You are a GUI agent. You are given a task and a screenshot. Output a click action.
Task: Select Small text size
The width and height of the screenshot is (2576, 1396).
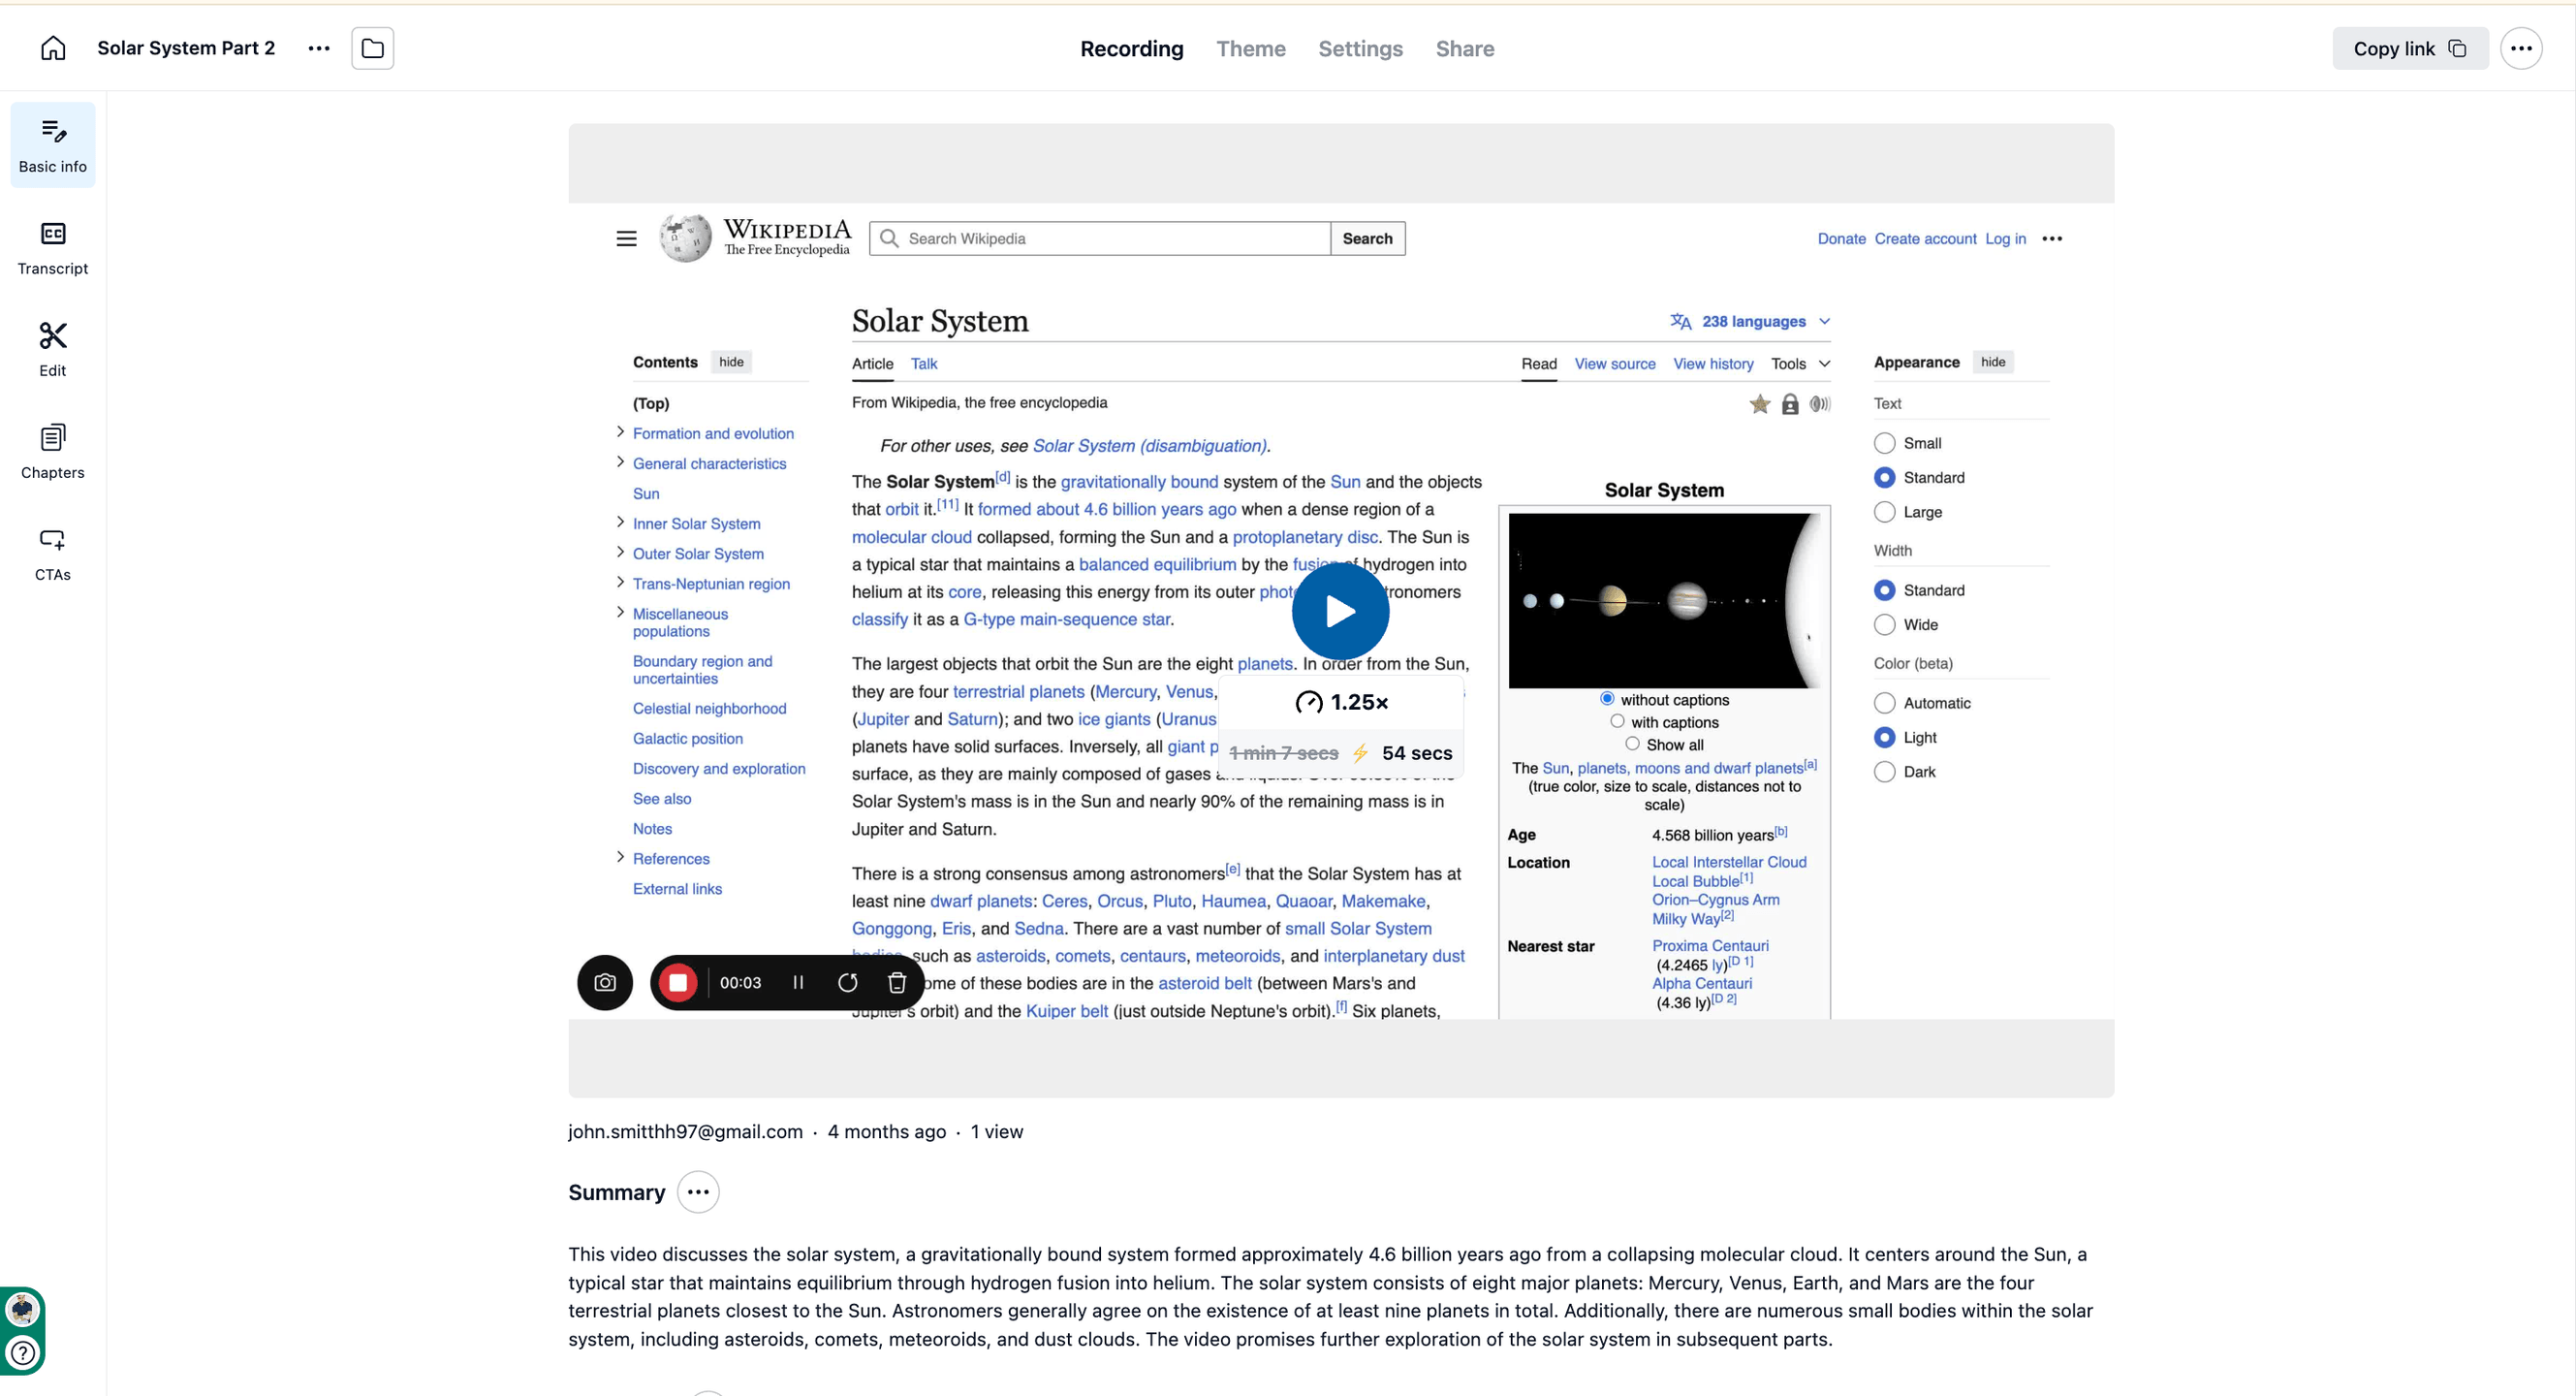click(x=1884, y=443)
